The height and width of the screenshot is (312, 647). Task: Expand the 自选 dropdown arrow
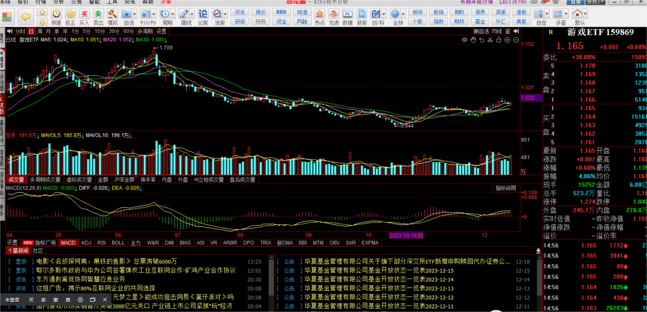pyautogui.click(x=136, y=14)
